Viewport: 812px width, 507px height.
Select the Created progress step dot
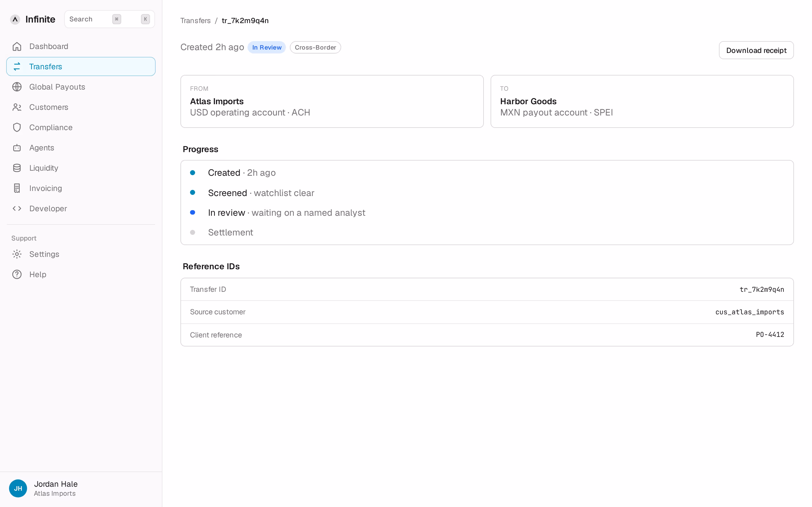click(x=193, y=173)
